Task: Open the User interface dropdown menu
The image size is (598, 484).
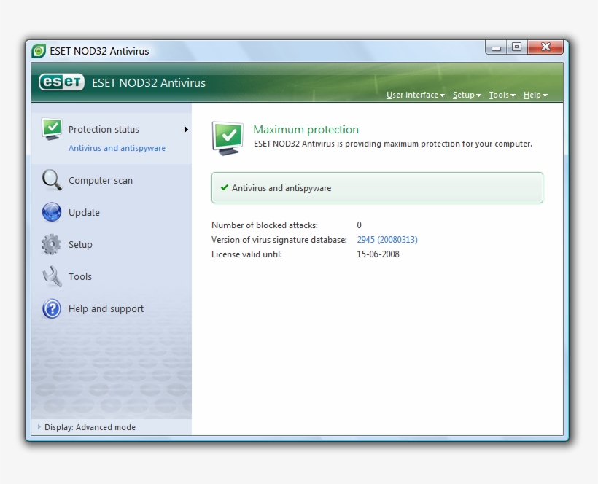Action: click(x=416, y=95)
